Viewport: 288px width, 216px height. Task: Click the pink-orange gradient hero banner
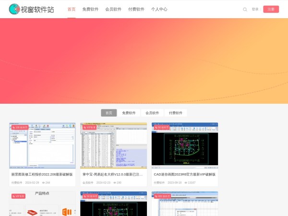click(x=144, y=61)
